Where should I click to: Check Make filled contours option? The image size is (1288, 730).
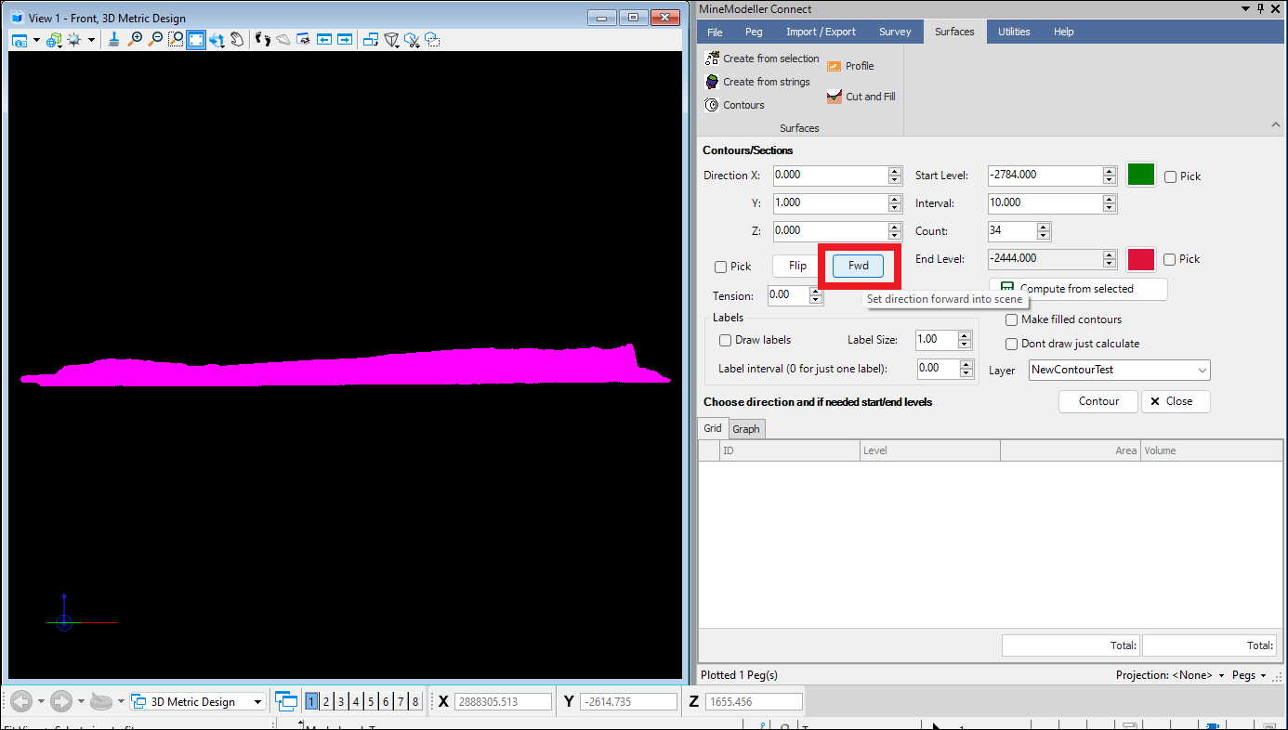(1011, 319)
